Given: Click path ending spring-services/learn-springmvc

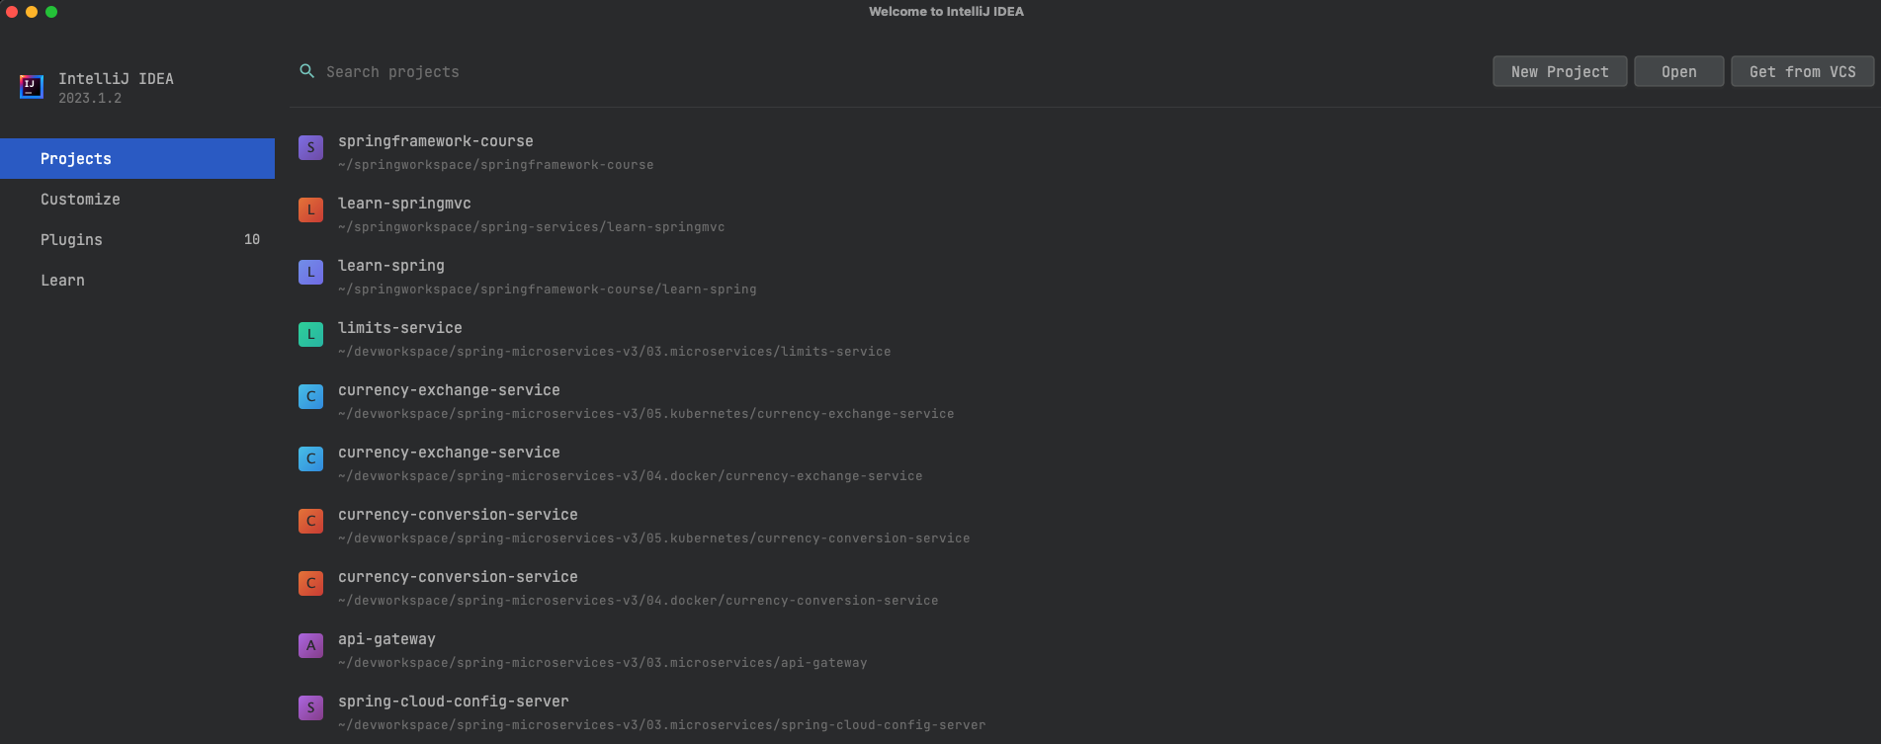Looking at the screenshot, I should pyautogui.click(x=531, y=227).
